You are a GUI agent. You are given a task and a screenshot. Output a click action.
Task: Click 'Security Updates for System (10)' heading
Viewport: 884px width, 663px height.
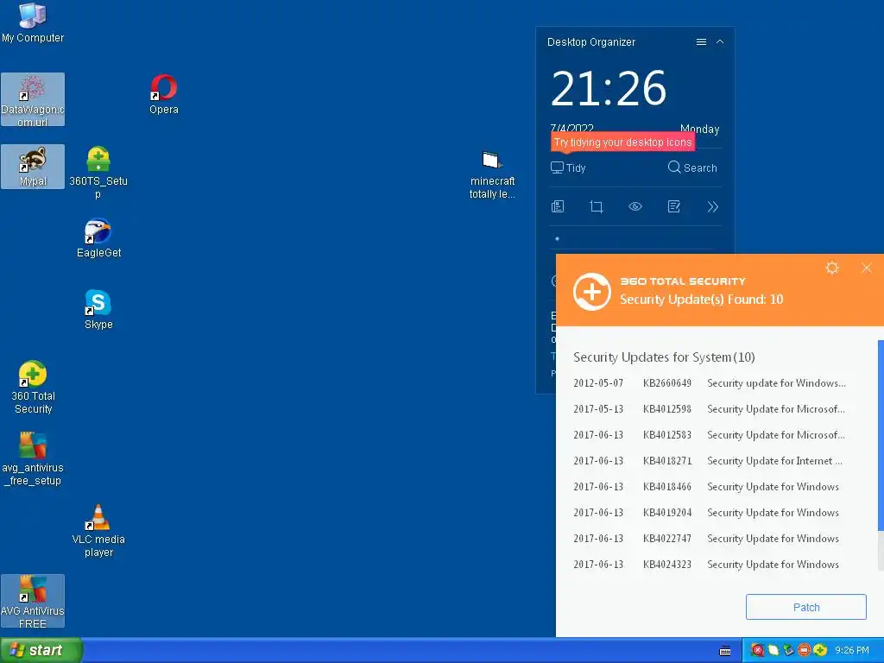[x=664, y=357]
